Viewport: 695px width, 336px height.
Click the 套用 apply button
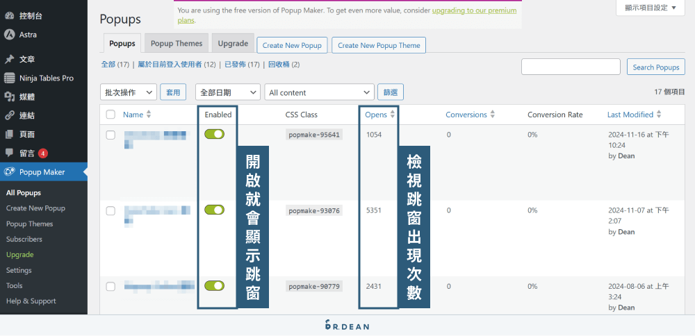tap(173, 92)
